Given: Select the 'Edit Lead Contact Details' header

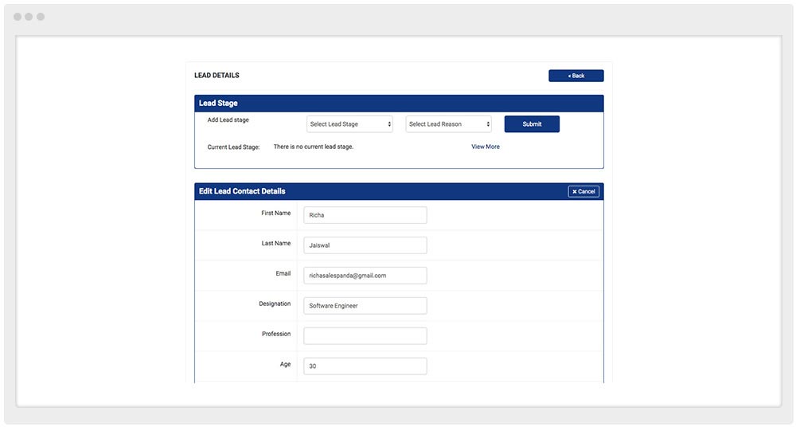Looking at the screenshot, I should pyautogui.click(x=242, y=191).
